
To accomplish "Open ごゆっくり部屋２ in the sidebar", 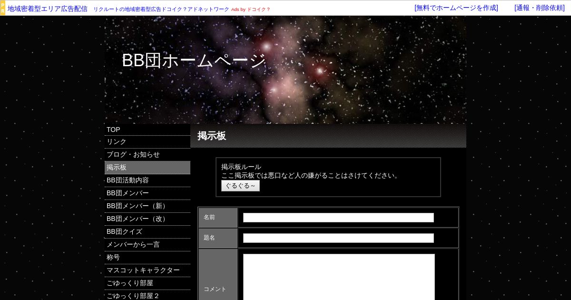I will pyautogui.click(x=148, y=296).
